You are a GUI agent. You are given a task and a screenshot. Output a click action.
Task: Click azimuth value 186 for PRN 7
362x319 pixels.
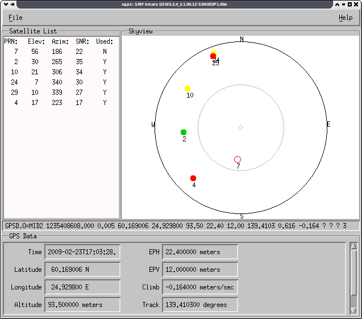(57, 52)
